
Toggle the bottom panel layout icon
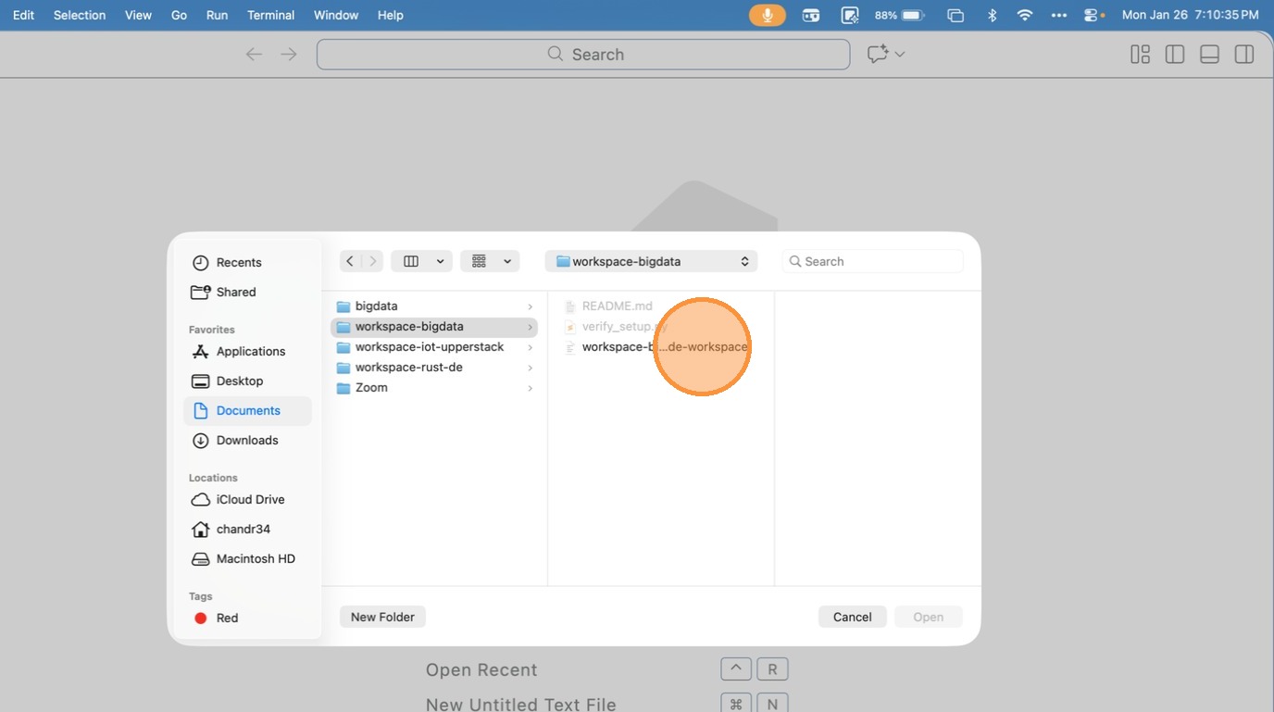click(x=1209, y=55)
